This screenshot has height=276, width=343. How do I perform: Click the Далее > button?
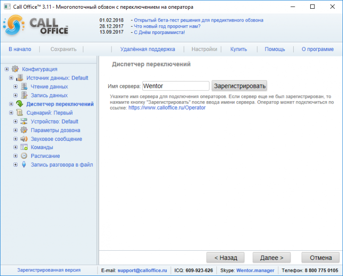(272, 258)
